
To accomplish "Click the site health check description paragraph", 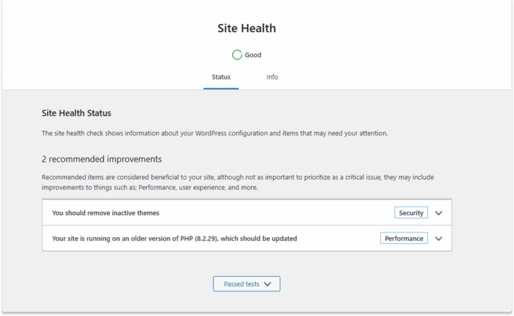I will pos(214,133).
